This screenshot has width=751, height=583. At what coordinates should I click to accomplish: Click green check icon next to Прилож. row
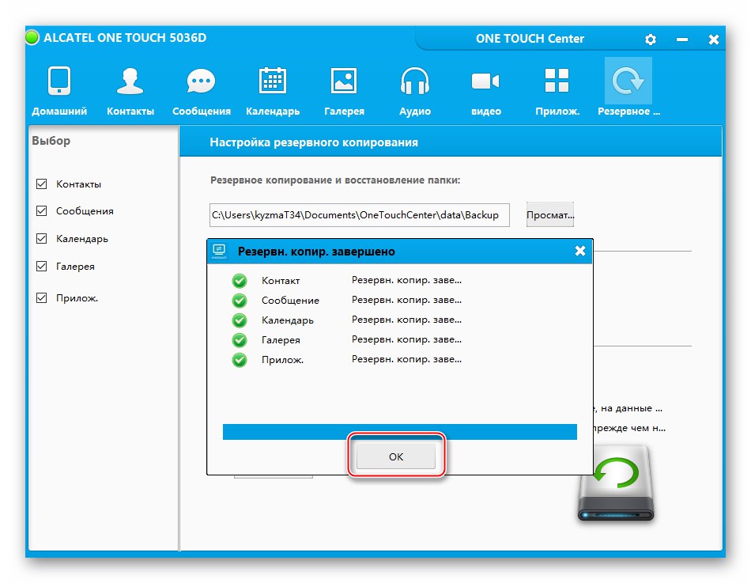pyautogui.click(x=240, y=360)
